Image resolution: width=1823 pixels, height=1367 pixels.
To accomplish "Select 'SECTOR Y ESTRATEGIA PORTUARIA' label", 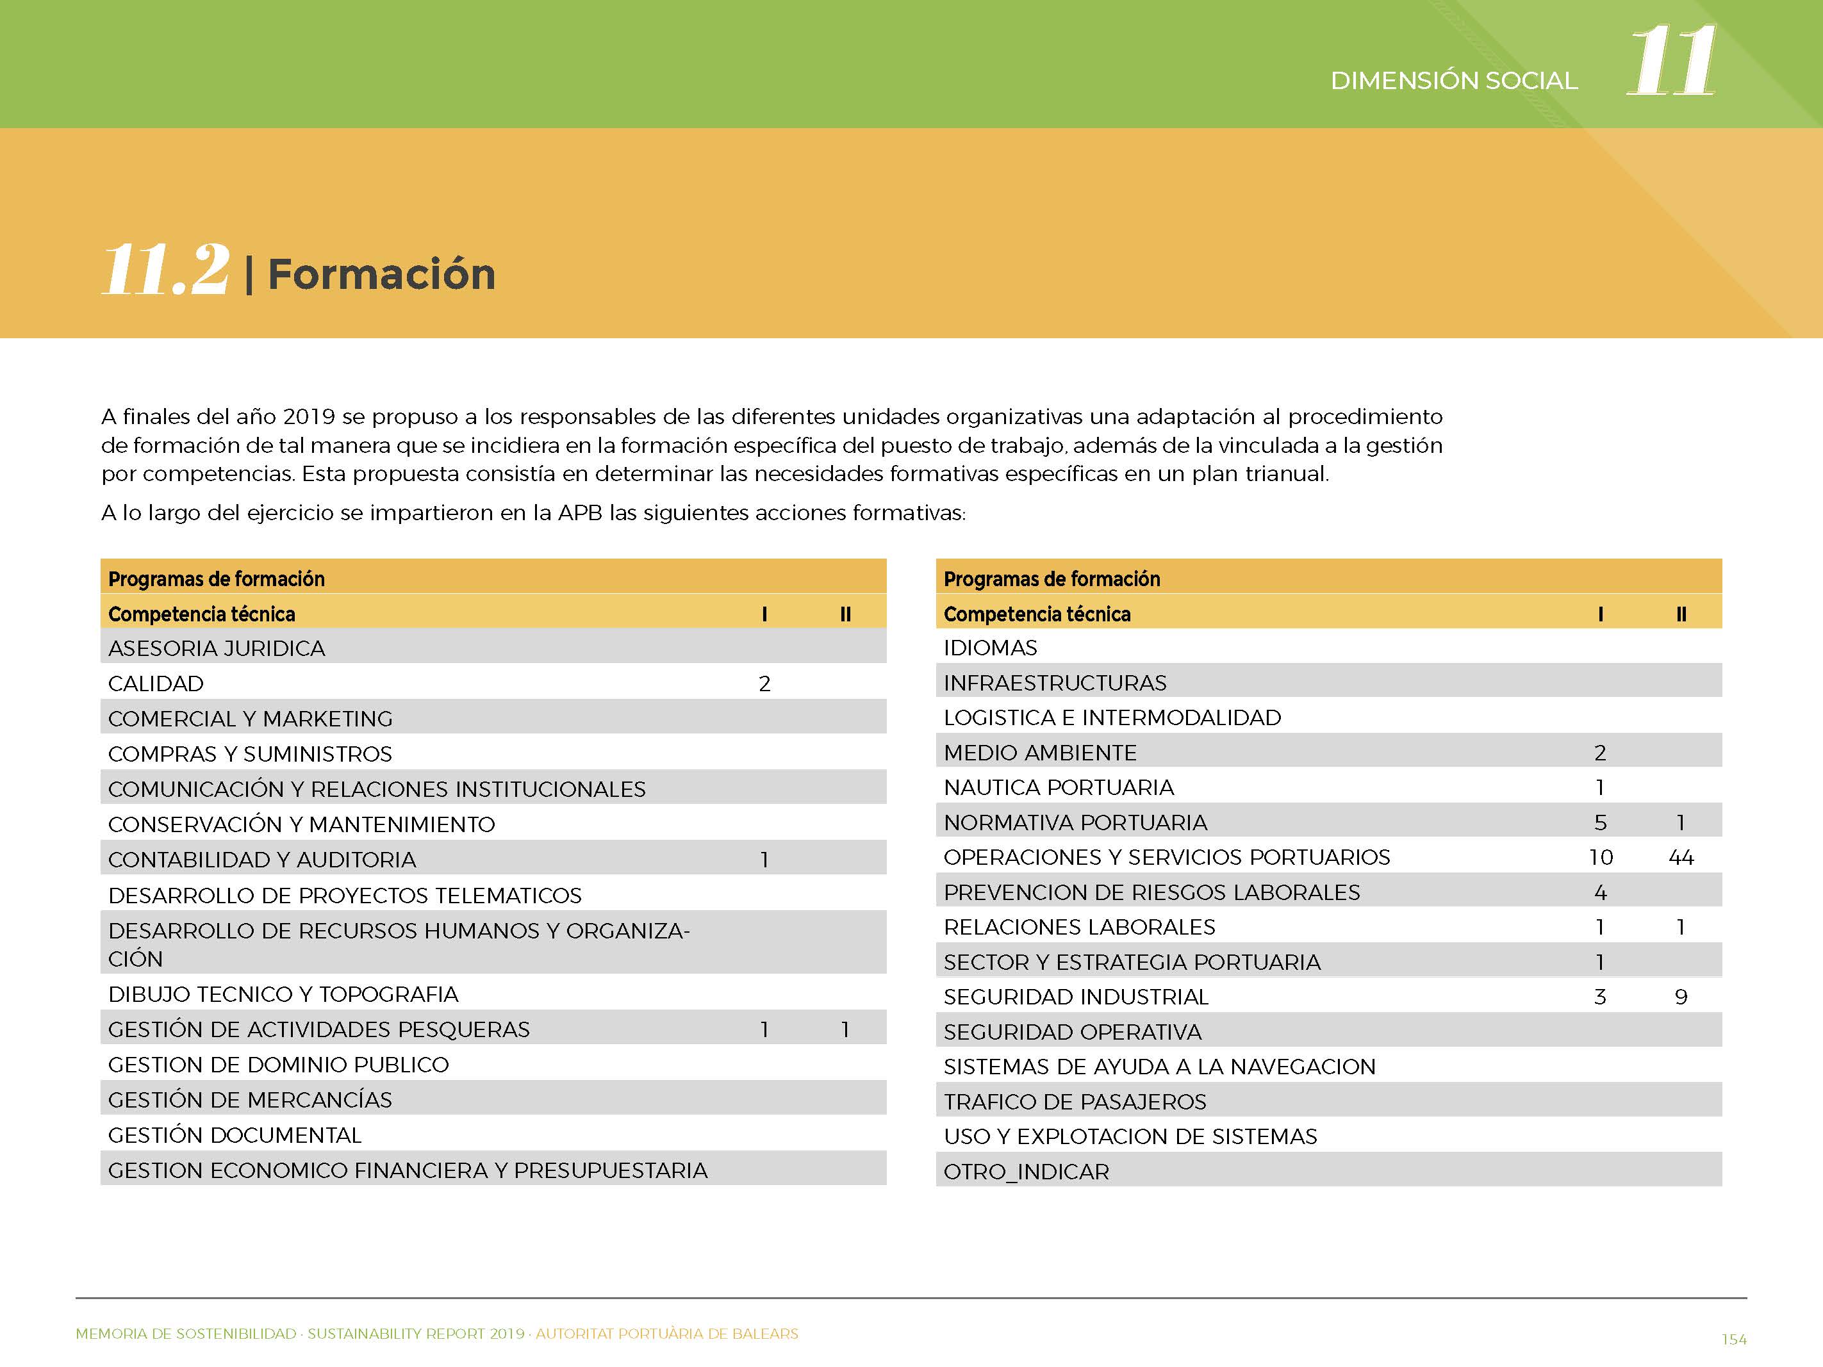I will [1132, 962].
